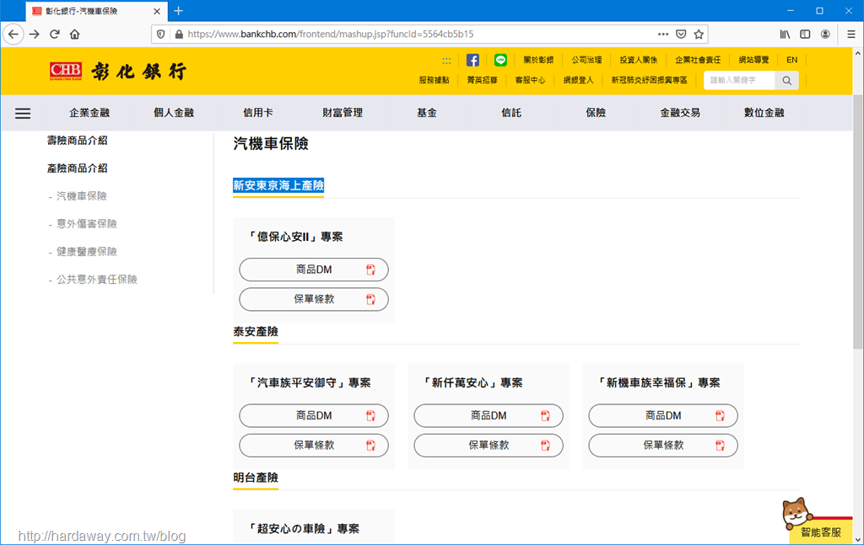Viewport: 864px width, 545px height.
Task: Open the page actions three-dot menu
Action: pyautogui.click(x=663, y=34)
